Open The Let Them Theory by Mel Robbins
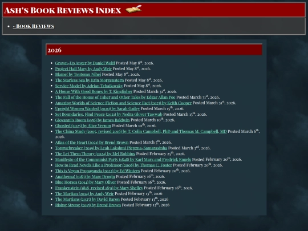 95,154
